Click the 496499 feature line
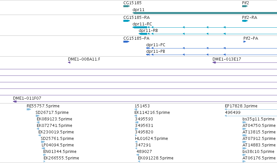Screen dimensions: 277x163 click(x=251, y=116)
